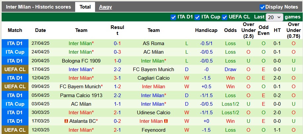The image size is (303, 134).
Task: Click Bologna FC 1909 team name
Action: (81, 61)
